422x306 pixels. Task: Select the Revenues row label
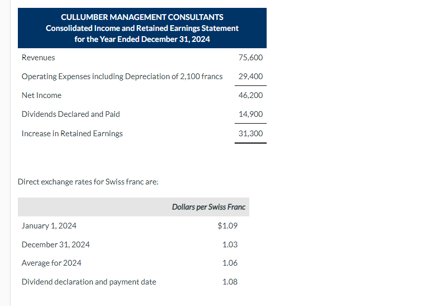coord(38,58)
